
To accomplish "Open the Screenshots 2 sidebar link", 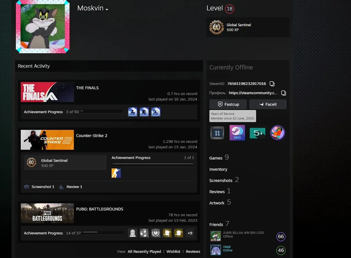I will [224, 180].
